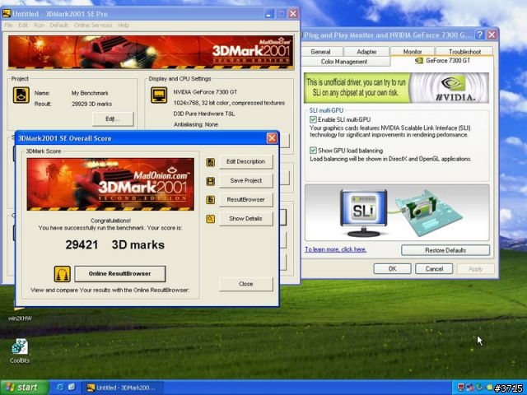
Task: Click the ResultBrowser document icon
Action: pyautogui.click(x=211, y=200)
